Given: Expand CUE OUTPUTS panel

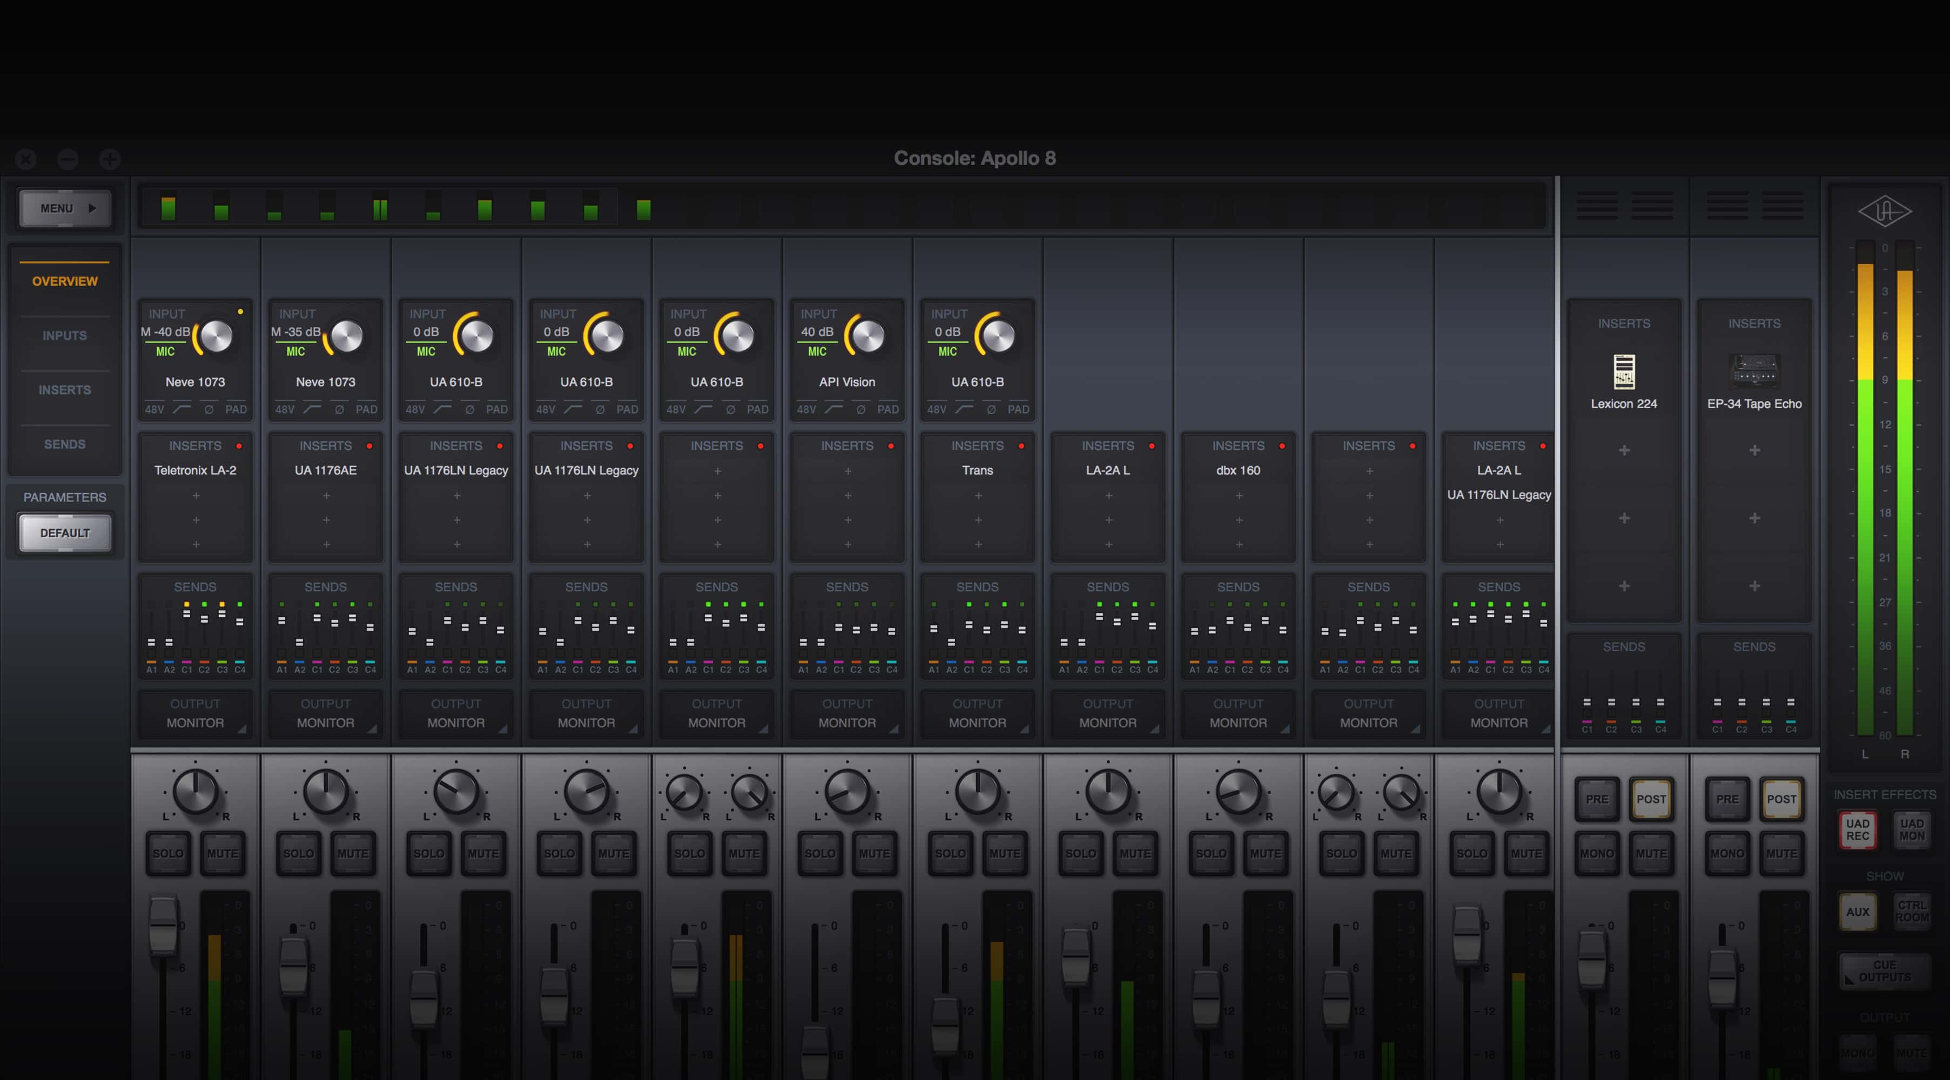Looking at the screenshot, I should 1884,970.
